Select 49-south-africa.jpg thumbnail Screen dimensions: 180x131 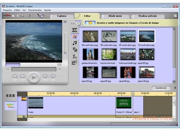90,36
